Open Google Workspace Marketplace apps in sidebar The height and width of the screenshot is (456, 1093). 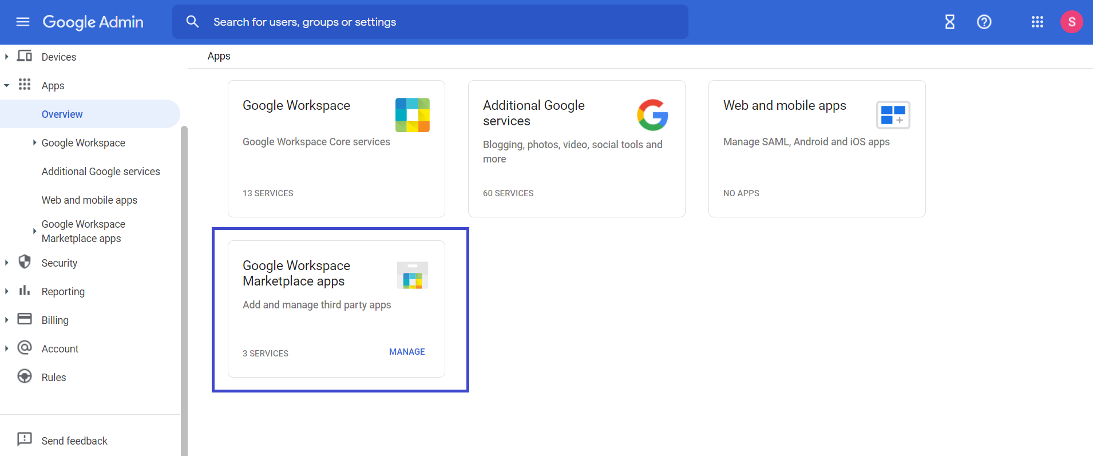click(x=84, y=231)
